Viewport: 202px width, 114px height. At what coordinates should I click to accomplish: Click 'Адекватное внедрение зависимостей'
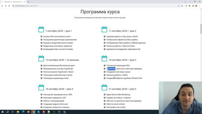123,49
